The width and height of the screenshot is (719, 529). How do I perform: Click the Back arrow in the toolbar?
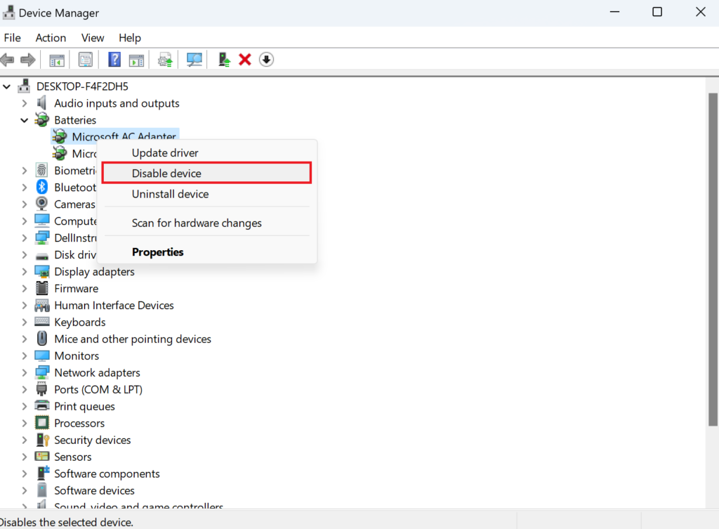(8, 60)
